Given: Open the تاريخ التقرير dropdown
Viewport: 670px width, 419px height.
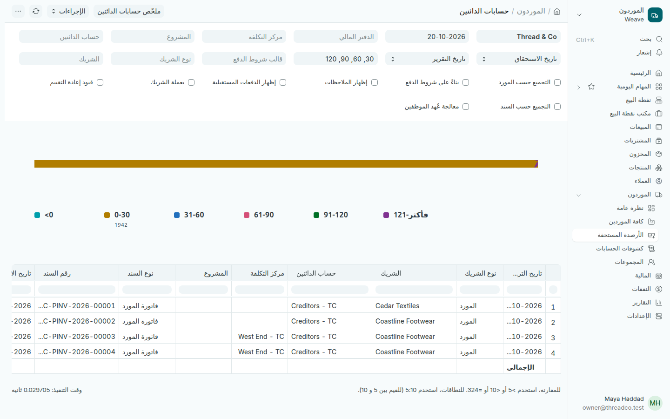Looking at the screenshot, I should pyautogui.click(x=427, y=59).
